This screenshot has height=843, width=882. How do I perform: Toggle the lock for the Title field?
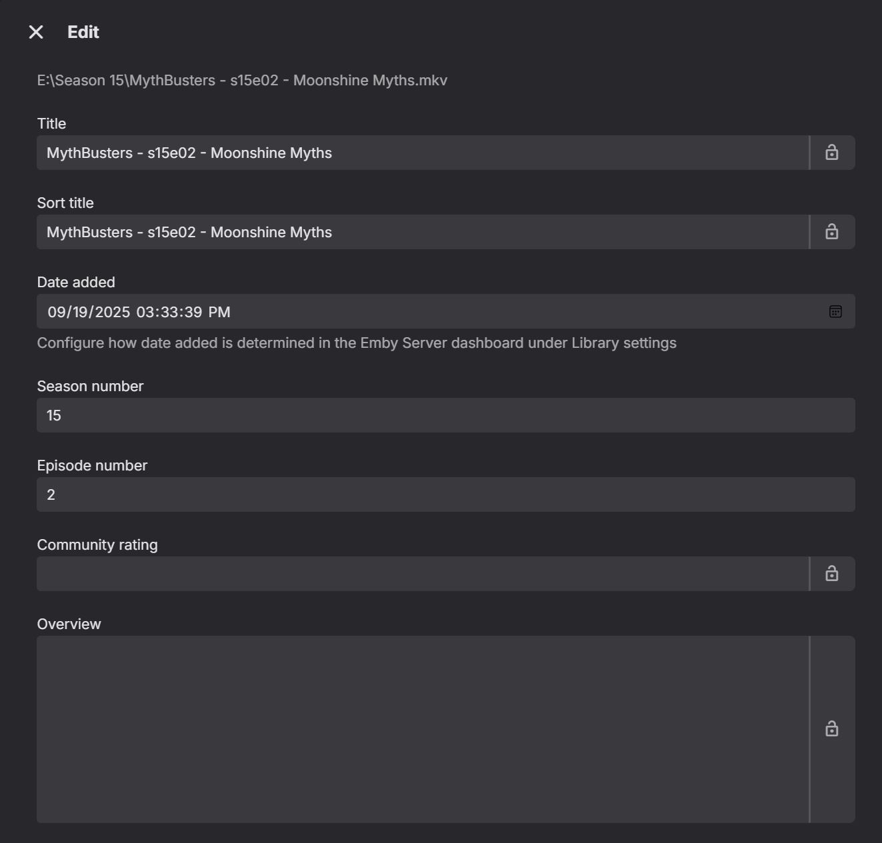[831, 153]
